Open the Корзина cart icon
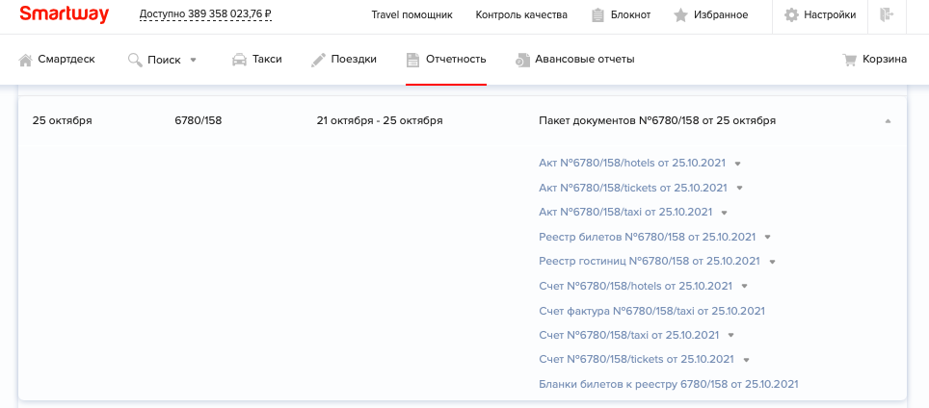The image size is (929, 408). pyautogui.click(x=850, y=60)
